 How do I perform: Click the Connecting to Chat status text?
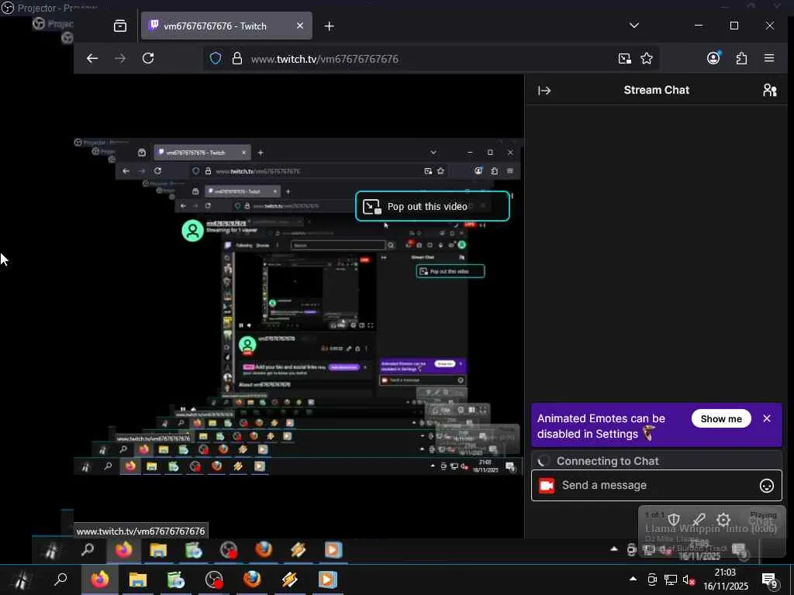click(x=608, y=461)
